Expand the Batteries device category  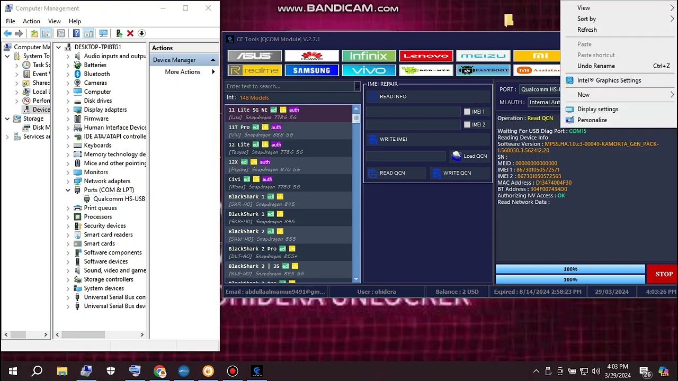(68, 65)
